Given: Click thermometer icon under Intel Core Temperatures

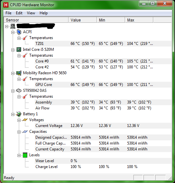Looking at the screenshot, I should click(x=25, y=55).
